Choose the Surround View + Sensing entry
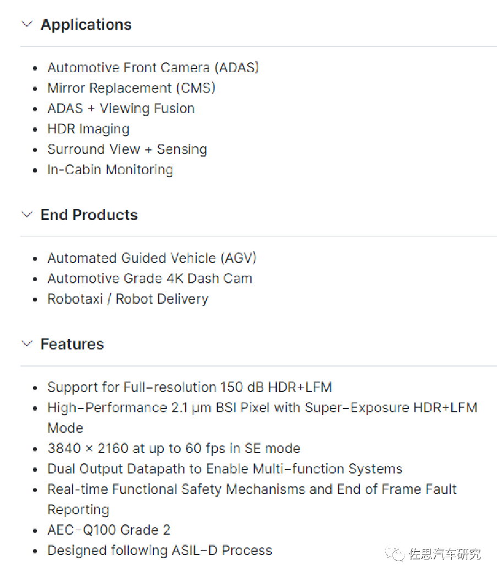This screenshot has height=576, width=497. click(127, 149)
